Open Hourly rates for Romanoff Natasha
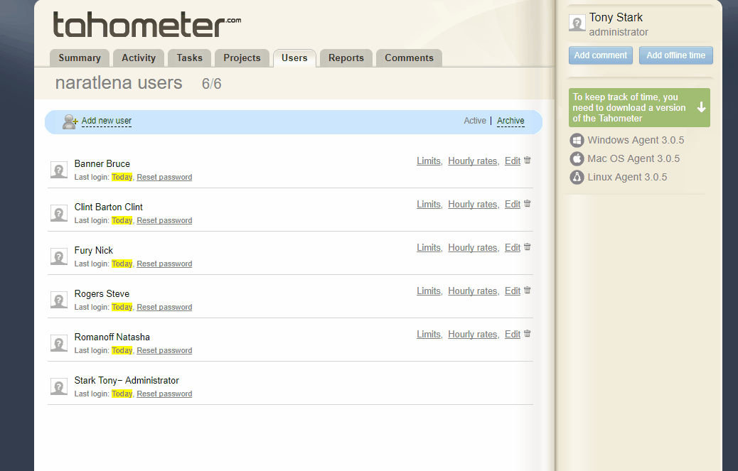 pyautogui.click(x=473, y=334)
